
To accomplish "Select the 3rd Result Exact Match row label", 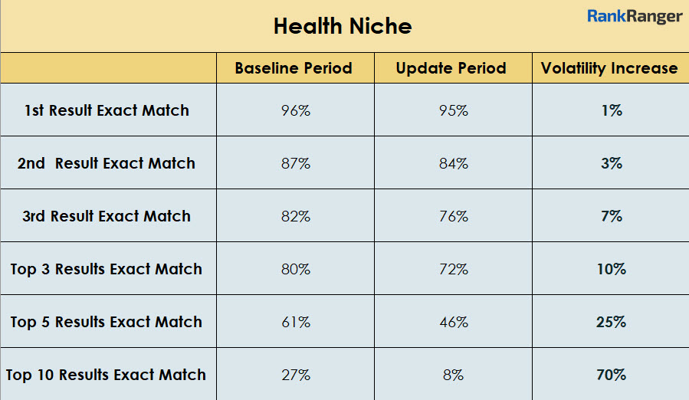I will click(x=107, y=216).
